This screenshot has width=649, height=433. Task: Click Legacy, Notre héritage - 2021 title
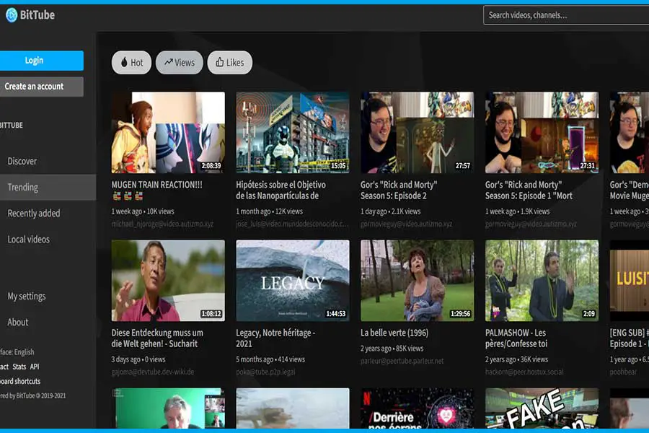pos(275,338)
